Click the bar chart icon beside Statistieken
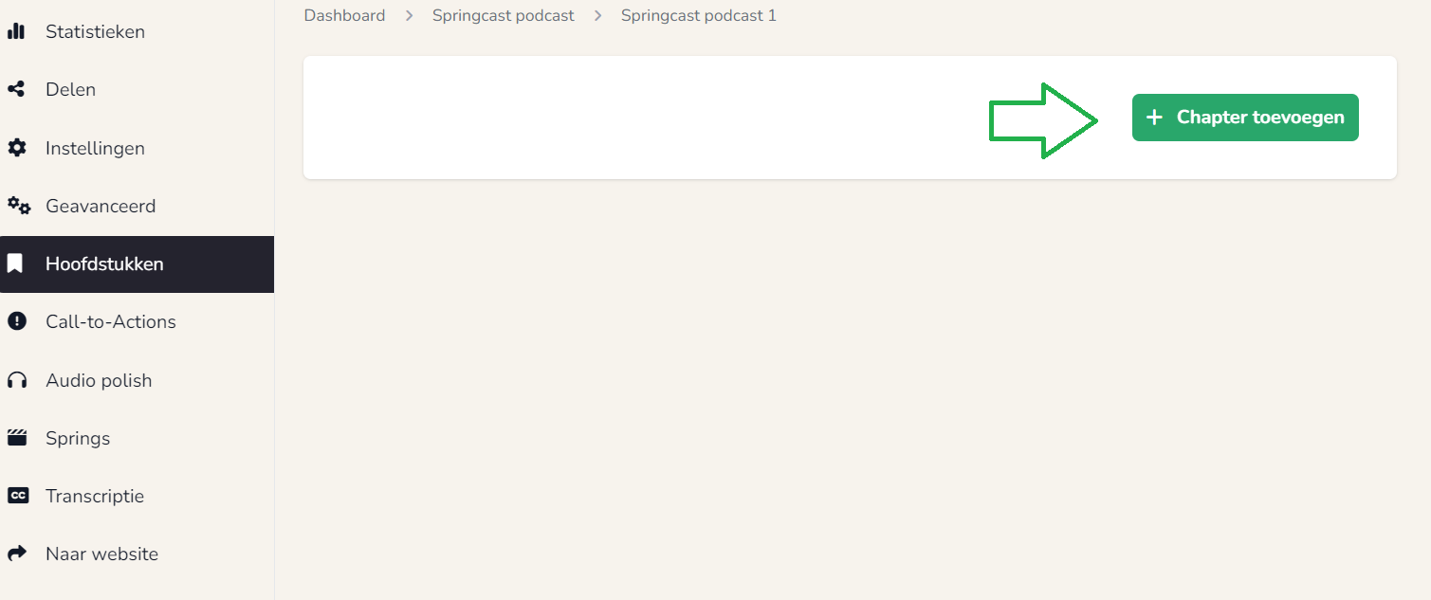1431x600 pixels. click(x=16, y=31)
